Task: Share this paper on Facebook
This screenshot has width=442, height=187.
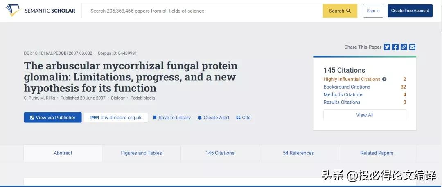Action: coord(395,47)
